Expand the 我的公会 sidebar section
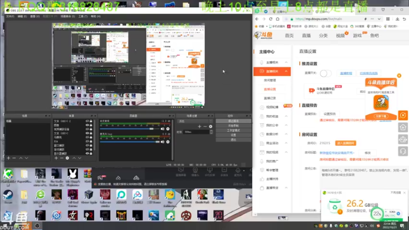Image resolution: width=409 pixels, height=230 pixels. tap(286, 125)
